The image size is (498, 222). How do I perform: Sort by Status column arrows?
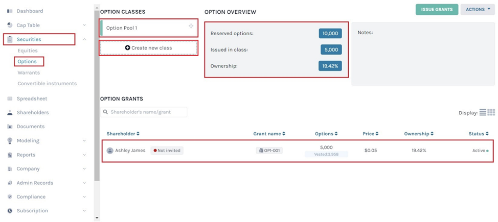[x=487, y=134]
